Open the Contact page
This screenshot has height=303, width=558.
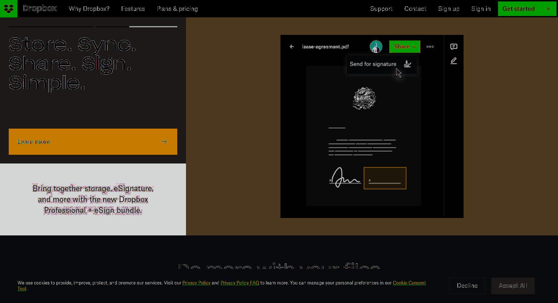(415, 9)
